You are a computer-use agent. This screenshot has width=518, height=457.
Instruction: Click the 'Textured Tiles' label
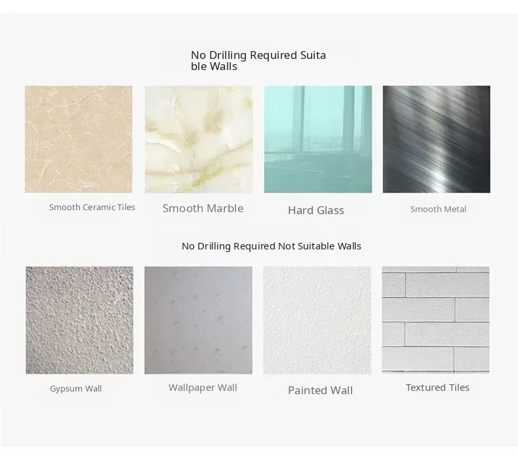click(x=437, y=388)
